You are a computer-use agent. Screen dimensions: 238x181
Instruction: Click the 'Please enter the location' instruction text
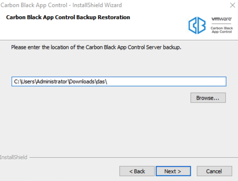point(96,47)
